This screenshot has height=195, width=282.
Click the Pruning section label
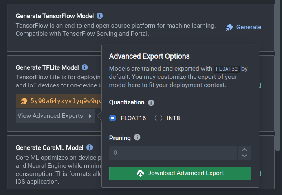(120, 138)
